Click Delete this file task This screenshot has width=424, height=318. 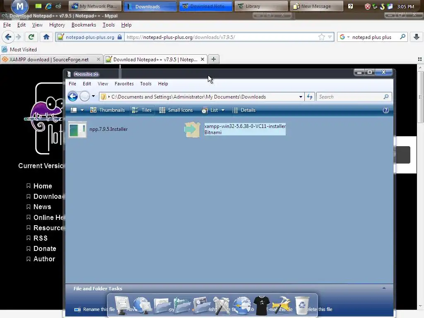[x=319, y=309]
